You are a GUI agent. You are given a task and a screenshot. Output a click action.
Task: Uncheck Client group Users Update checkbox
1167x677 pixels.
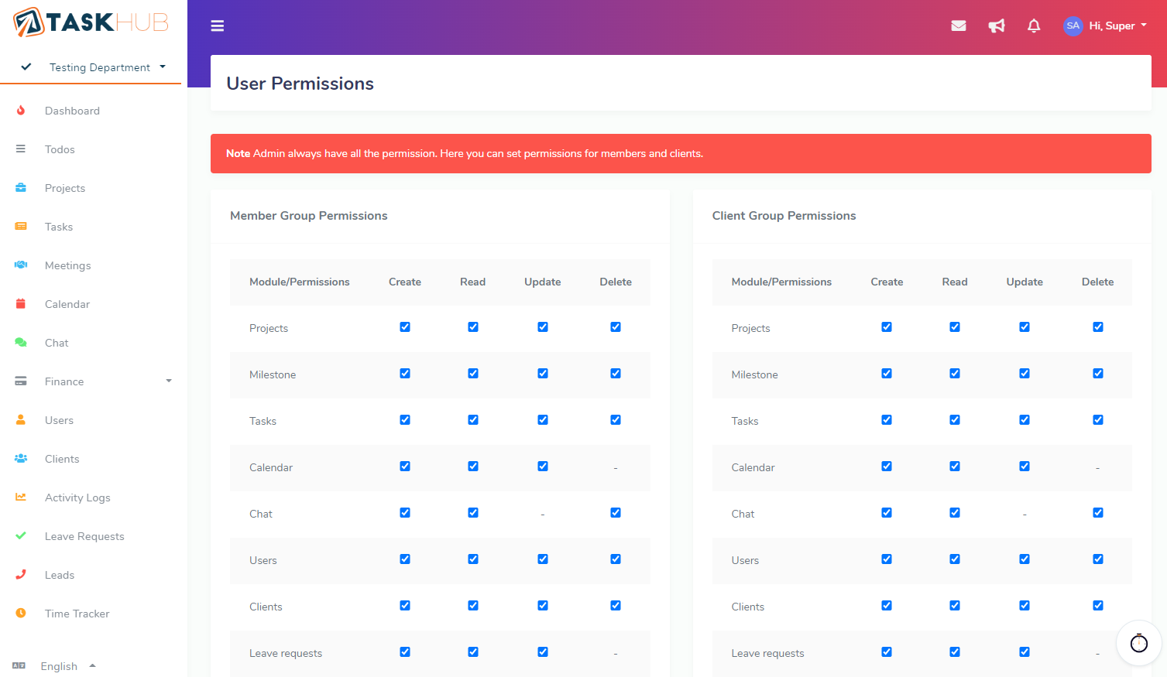tap(1025, 559)
